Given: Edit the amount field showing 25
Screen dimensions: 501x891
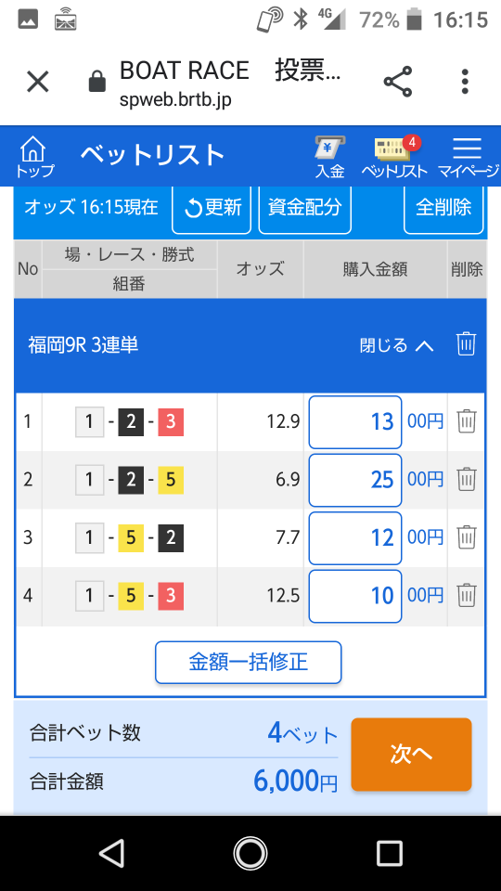Looking at the screenshot, I should (x=355, y=480).
